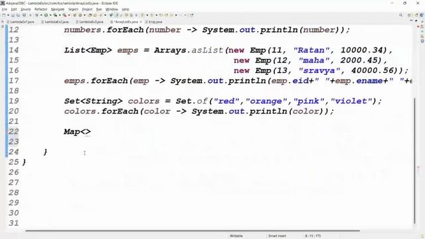Click the Open Task toolbar icon
This screenshot has height=239, width=425.
[96, 15]
